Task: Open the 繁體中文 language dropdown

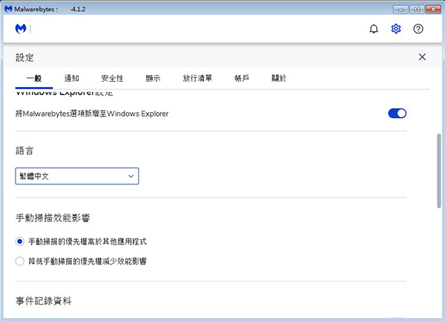Action: pyautogui.click(x=77, y=176)
